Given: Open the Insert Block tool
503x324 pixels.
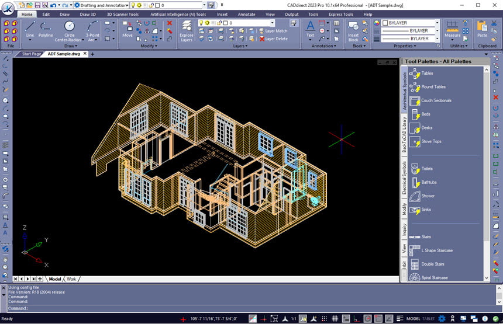Looking at the screenshot, I should pyautogui.click(x=353, y=31).
